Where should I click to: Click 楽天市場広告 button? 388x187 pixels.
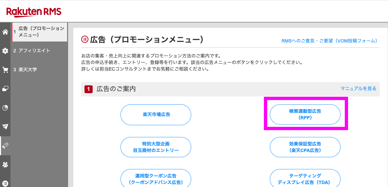click(156, 115)
